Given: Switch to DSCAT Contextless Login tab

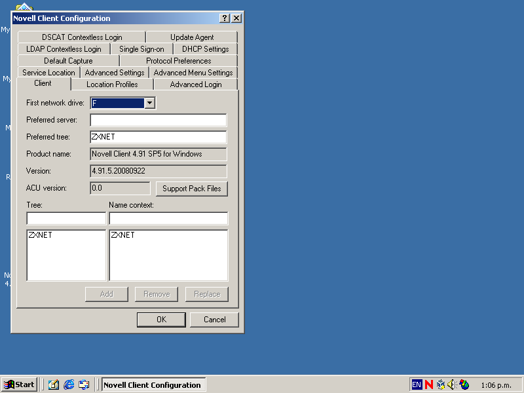Looking at the screenshot, I should (x=82, y=37).
